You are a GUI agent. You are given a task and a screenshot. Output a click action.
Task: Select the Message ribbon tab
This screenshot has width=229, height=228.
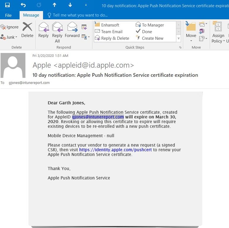point(31,15)
